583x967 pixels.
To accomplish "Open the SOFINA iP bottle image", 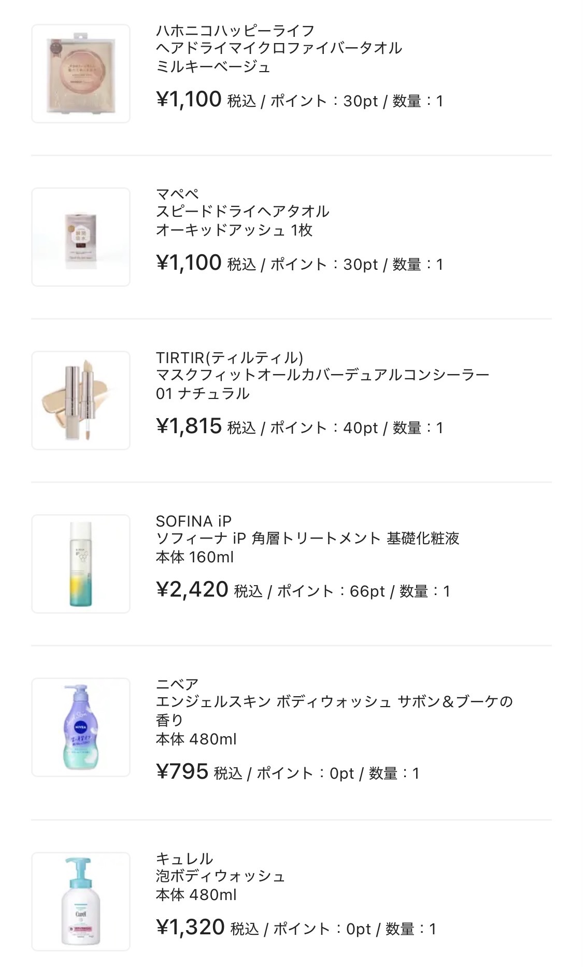I will [x=80, y=564].
